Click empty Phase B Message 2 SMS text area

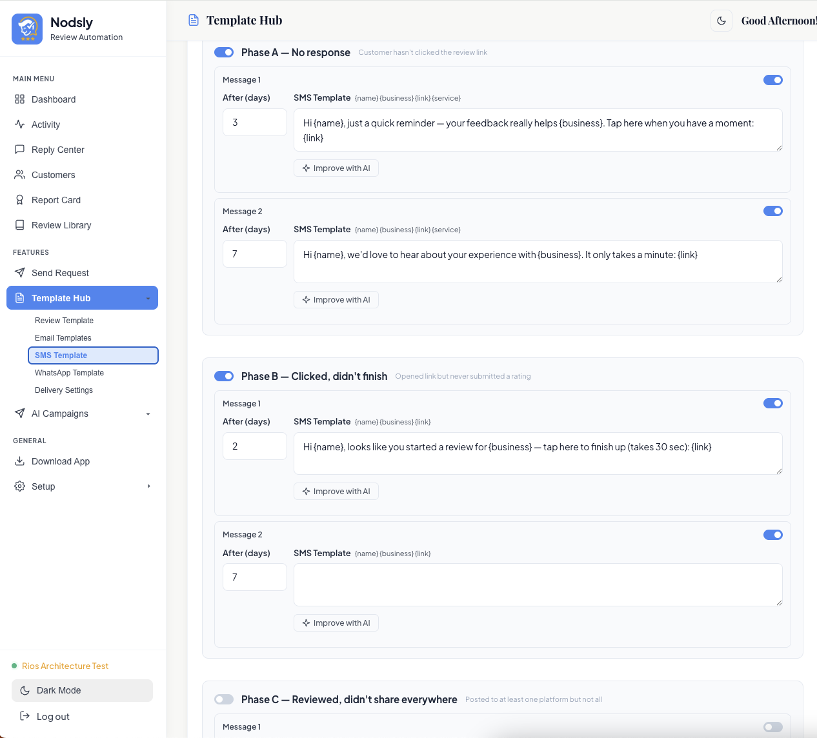coord(538,585)
